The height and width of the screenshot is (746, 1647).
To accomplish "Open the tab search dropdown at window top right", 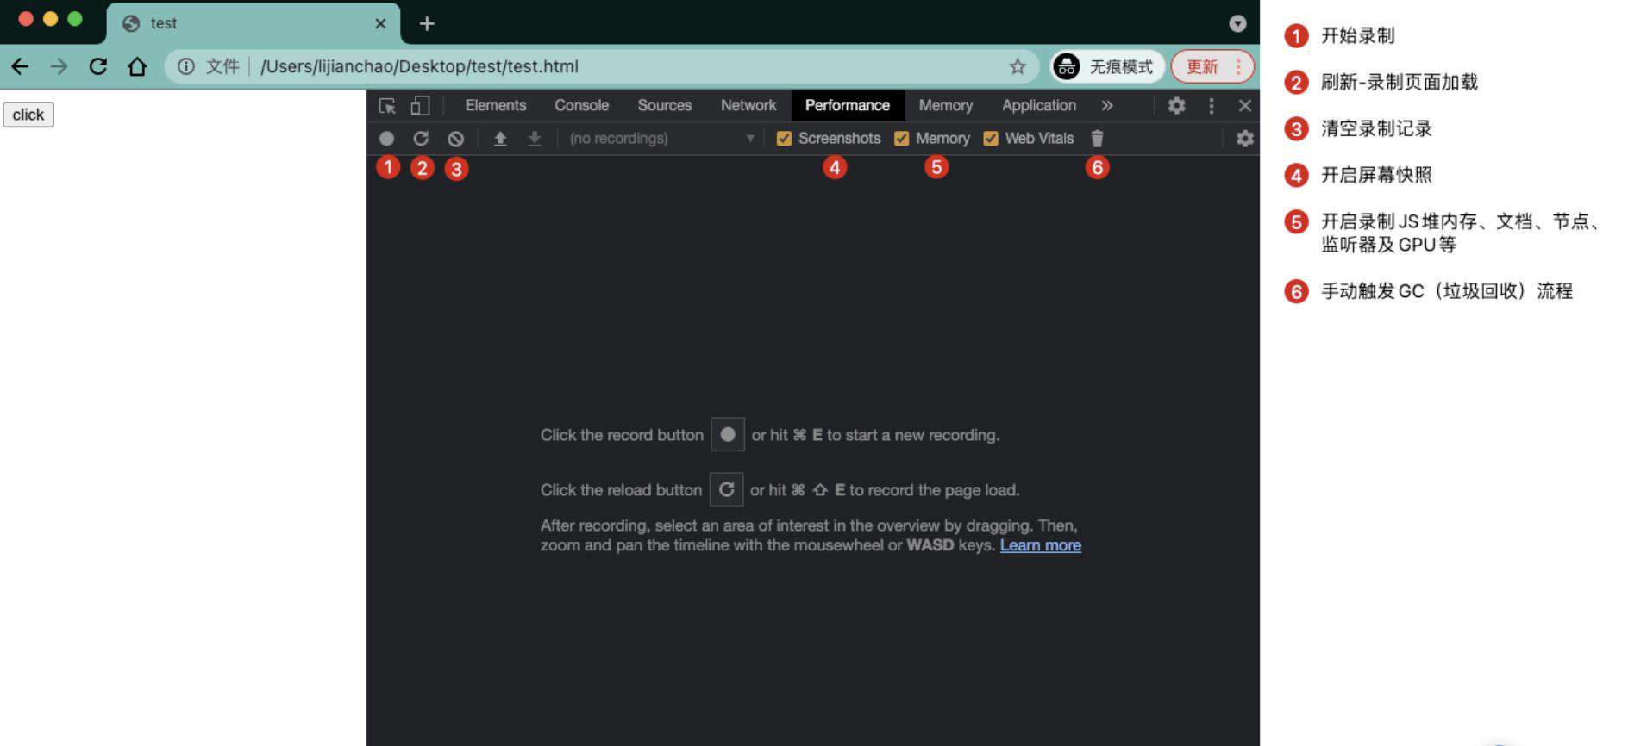I will (x=1237, y=23).
